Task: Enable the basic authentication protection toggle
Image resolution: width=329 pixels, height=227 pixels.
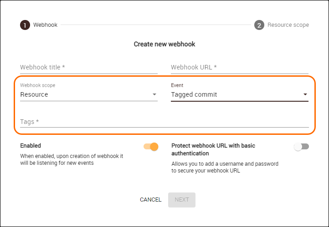Action: click(301, 147)
